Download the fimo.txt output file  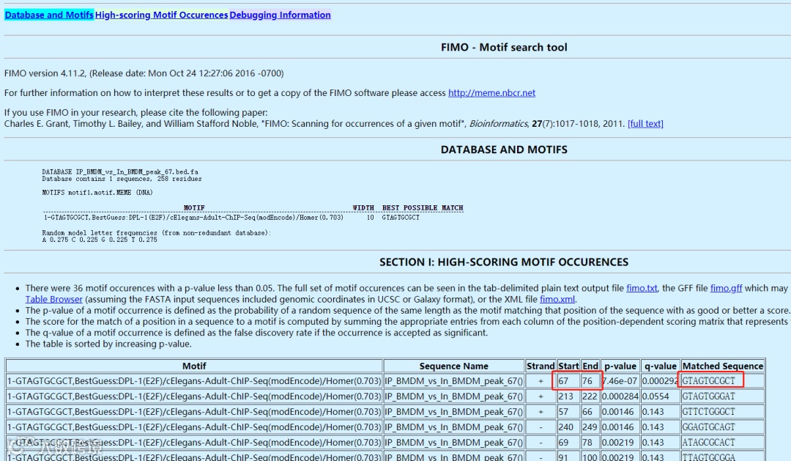pyautogui.click(x=642, y=288)
